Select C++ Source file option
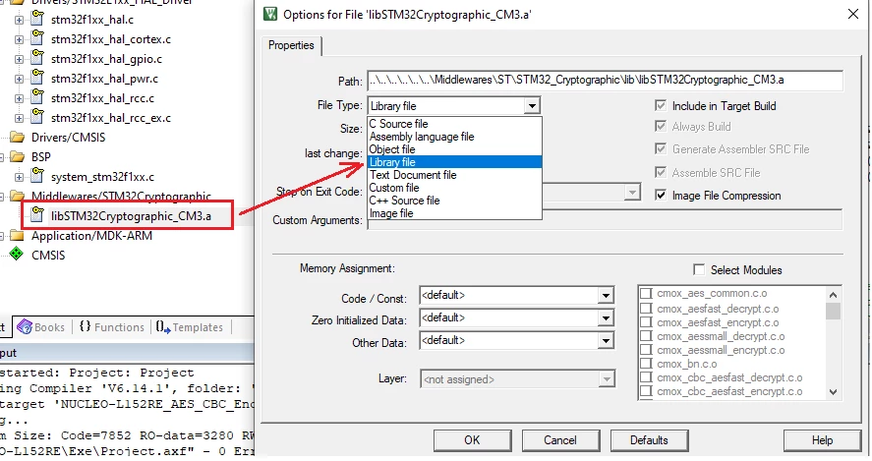This screenshot has height=461, width=872. [454, 201]
